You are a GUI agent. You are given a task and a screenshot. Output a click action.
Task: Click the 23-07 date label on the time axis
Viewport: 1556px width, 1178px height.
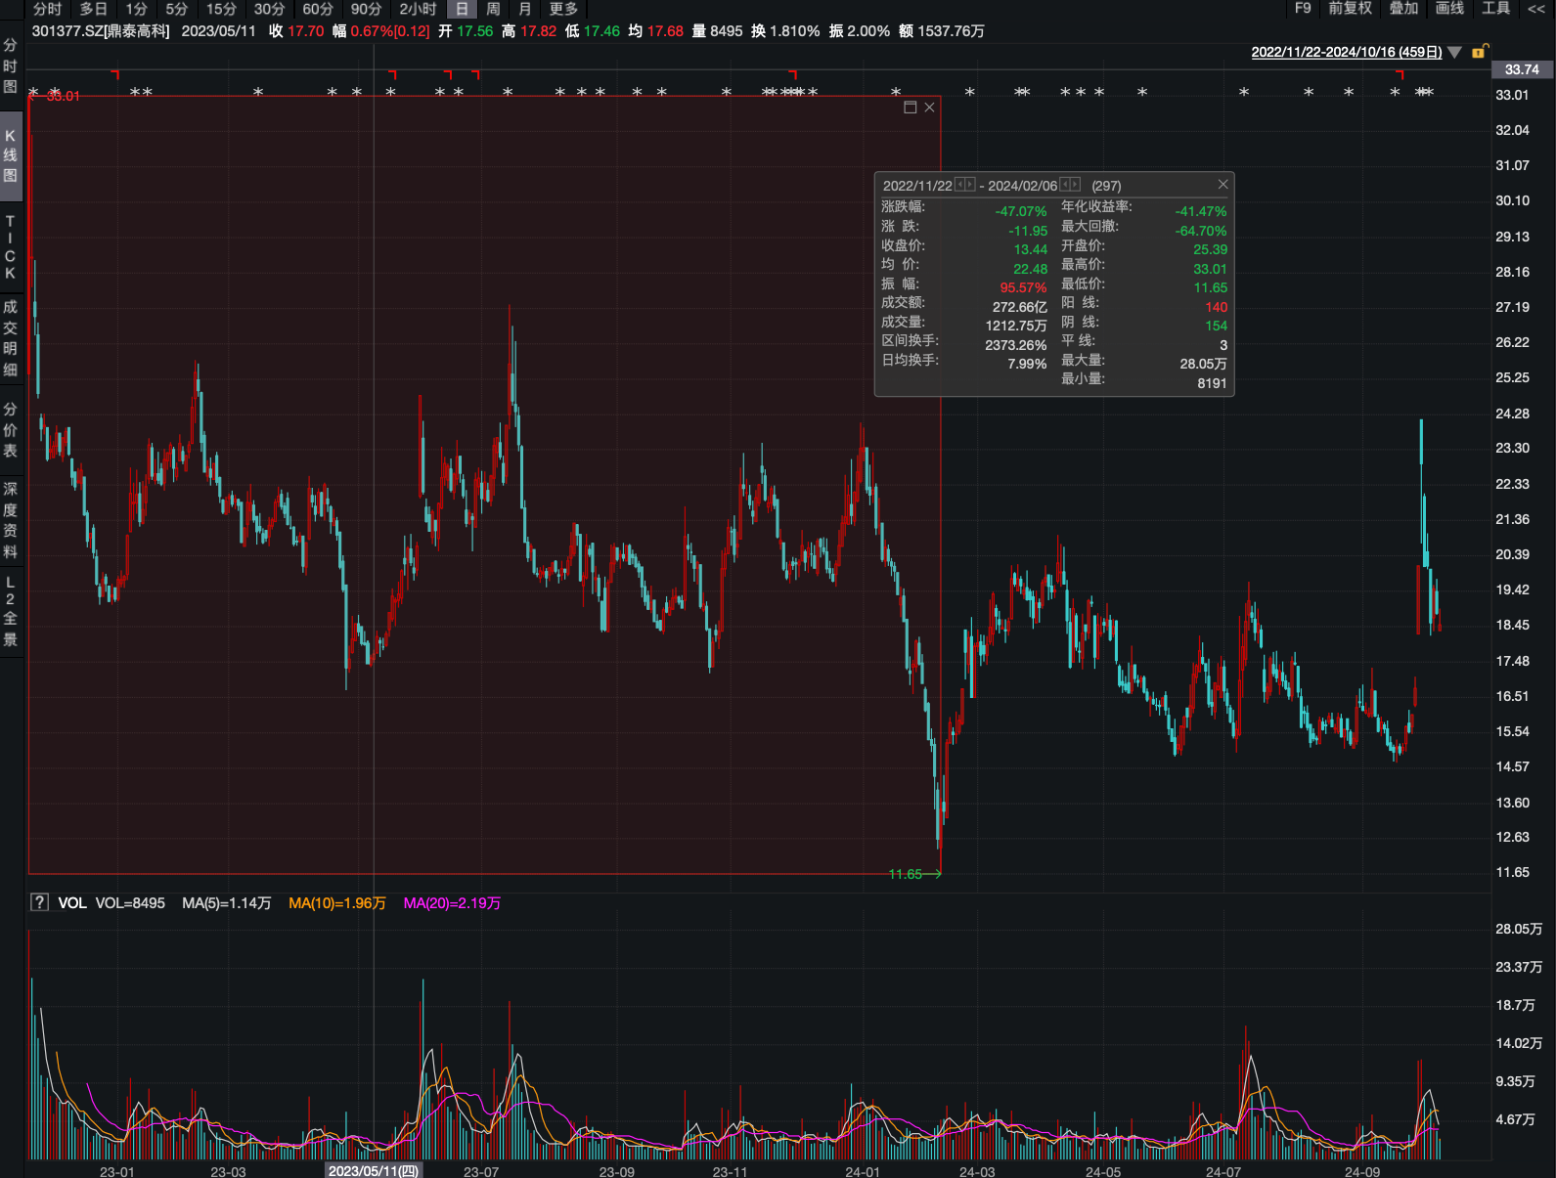point(481,1171)
